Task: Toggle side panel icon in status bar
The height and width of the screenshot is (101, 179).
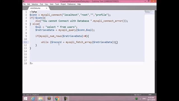Action: coord(24,95)
